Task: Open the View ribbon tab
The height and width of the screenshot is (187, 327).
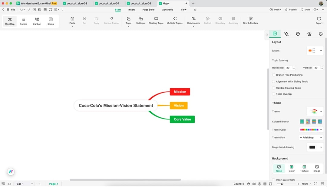Action: tap(183, 10)
